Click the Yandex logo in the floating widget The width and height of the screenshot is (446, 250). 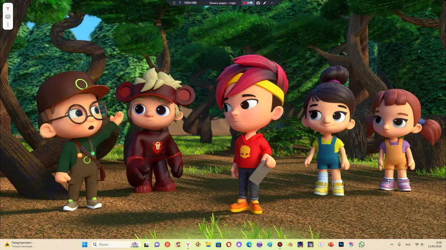point(8,8)
